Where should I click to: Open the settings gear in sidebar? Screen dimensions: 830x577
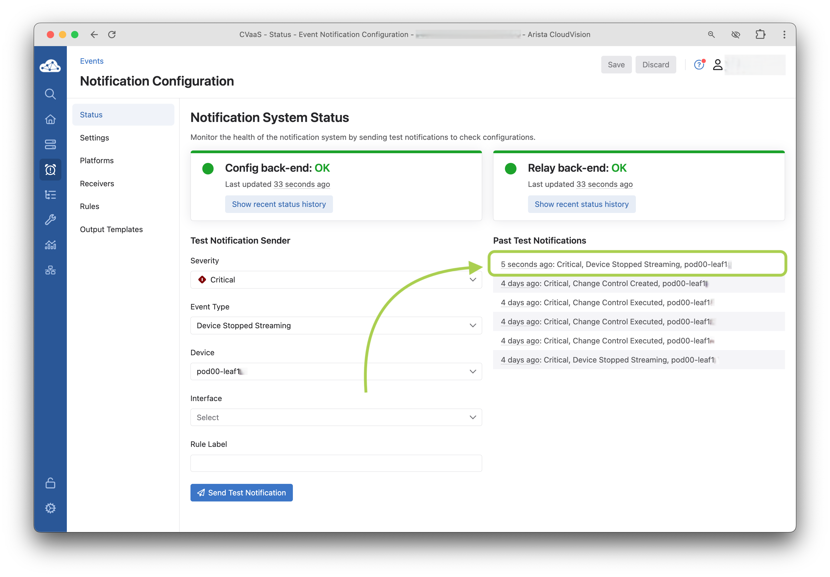tap(50, 508)
